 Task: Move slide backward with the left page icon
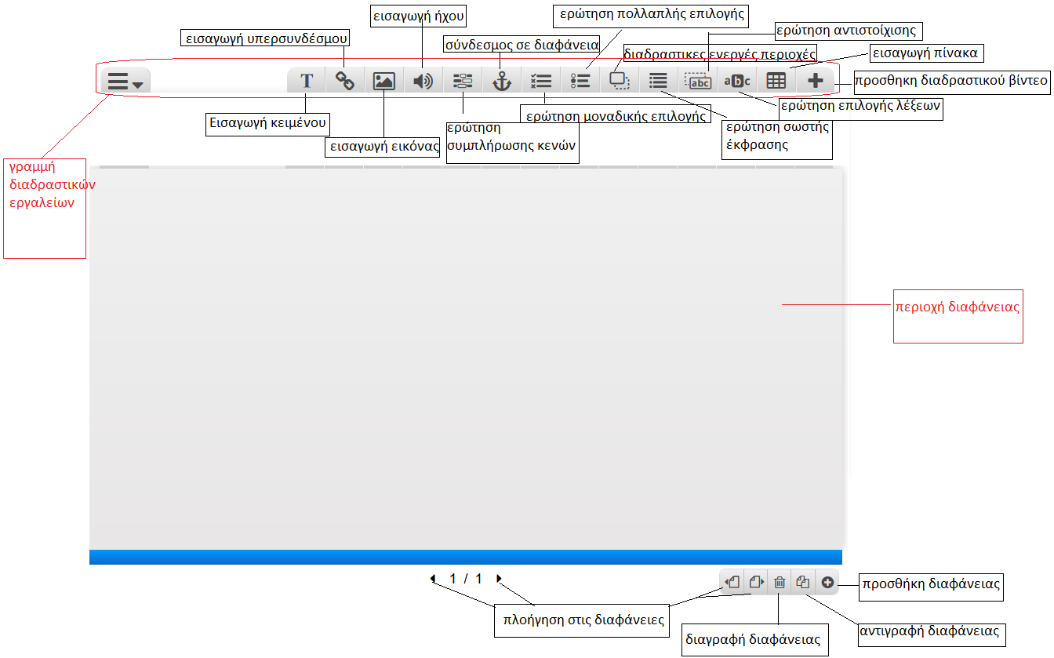[733, 582]
